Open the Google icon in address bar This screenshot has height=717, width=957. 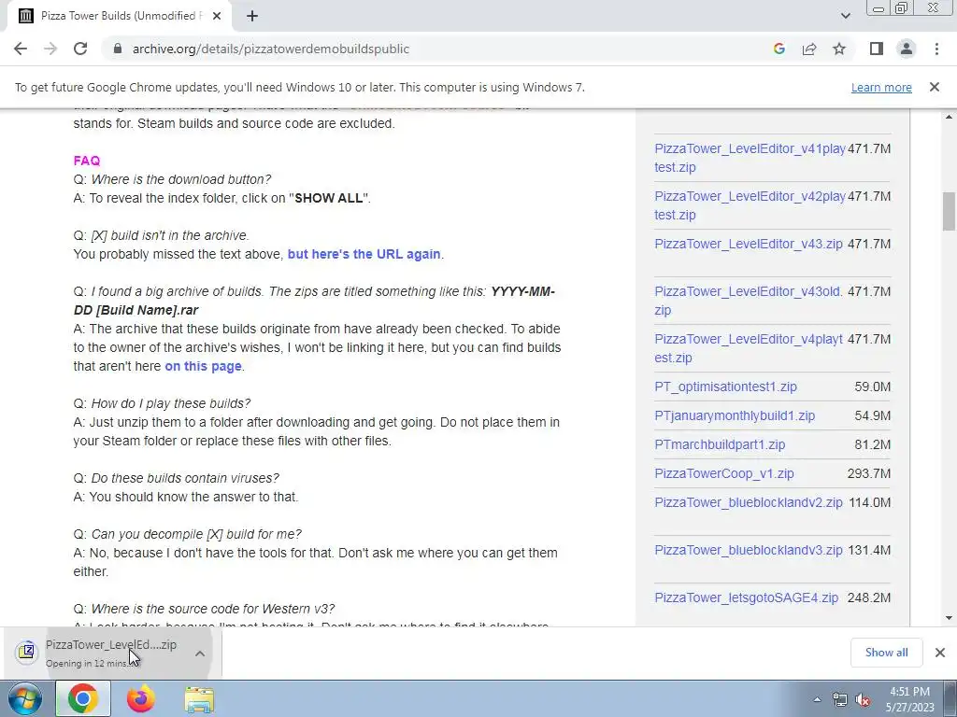pos(778,49)
